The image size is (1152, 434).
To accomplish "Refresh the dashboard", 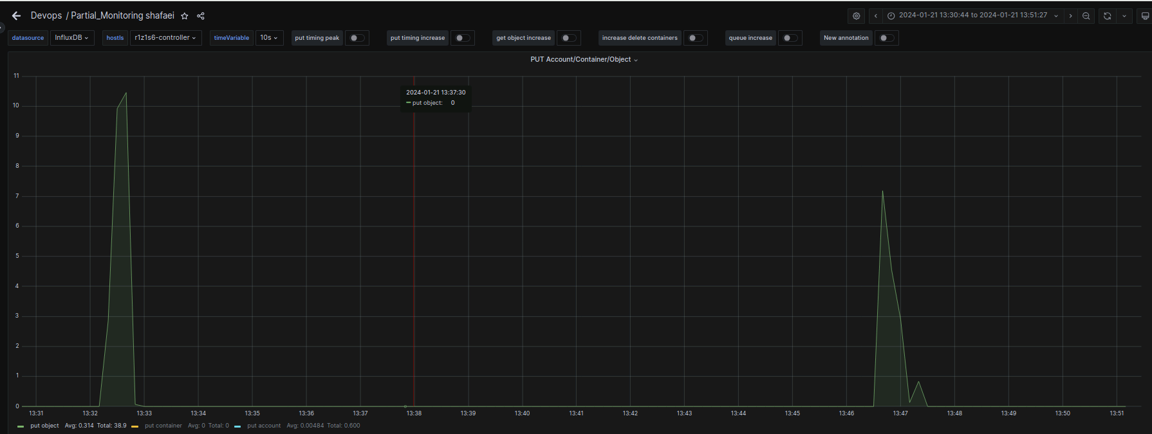I will [x=1107, y=16].
